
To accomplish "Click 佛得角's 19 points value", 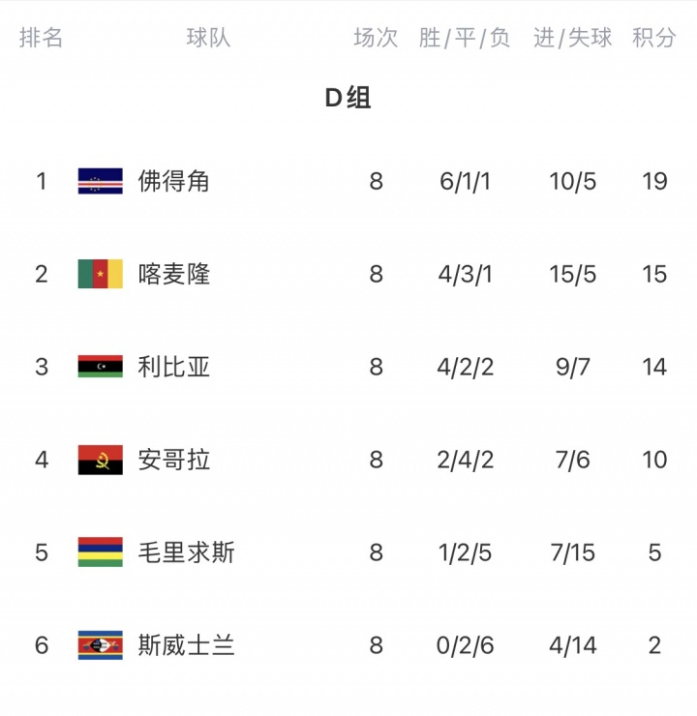I will pos(654,181).
